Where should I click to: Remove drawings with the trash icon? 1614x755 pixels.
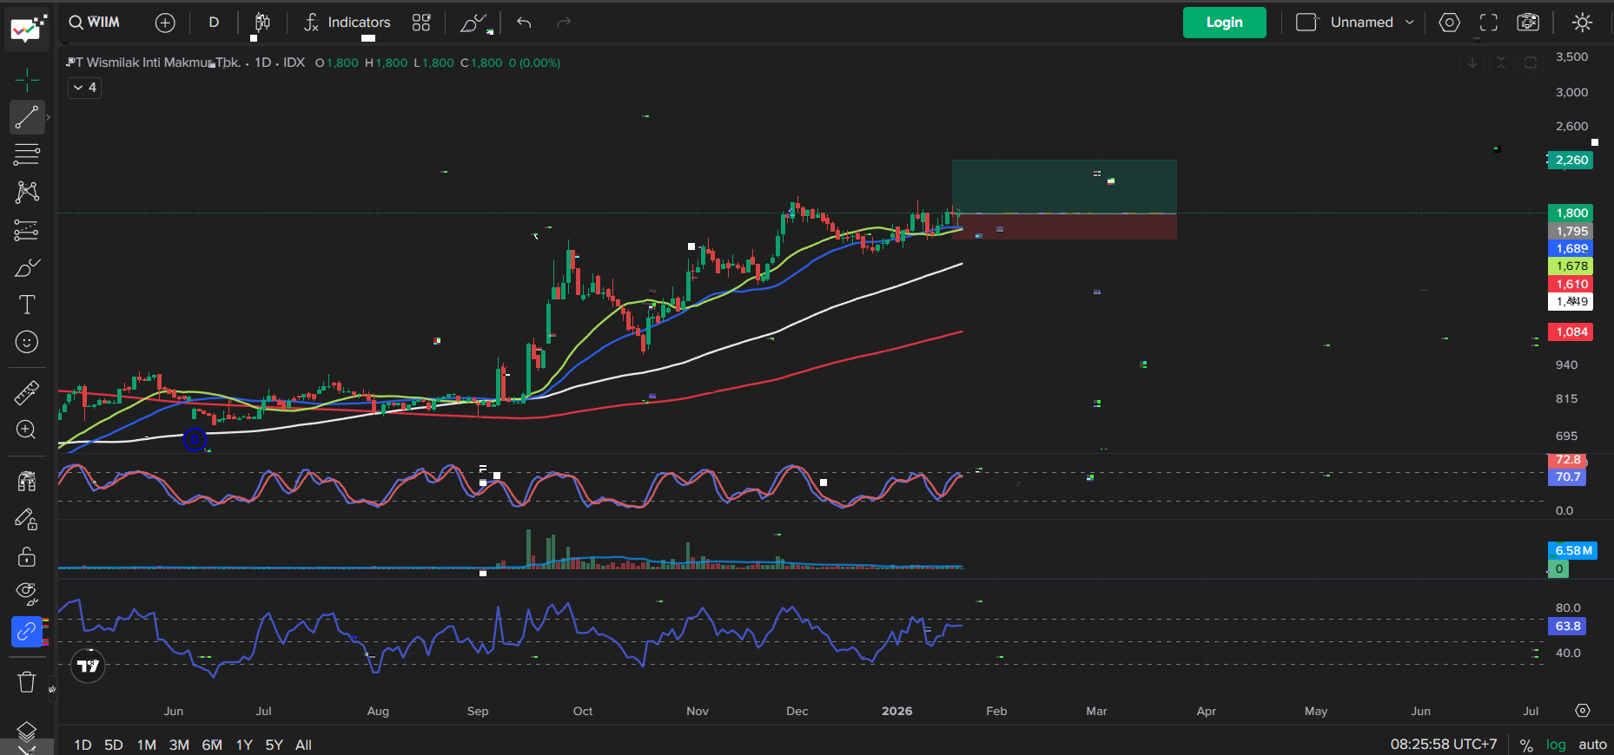[27, 682]
